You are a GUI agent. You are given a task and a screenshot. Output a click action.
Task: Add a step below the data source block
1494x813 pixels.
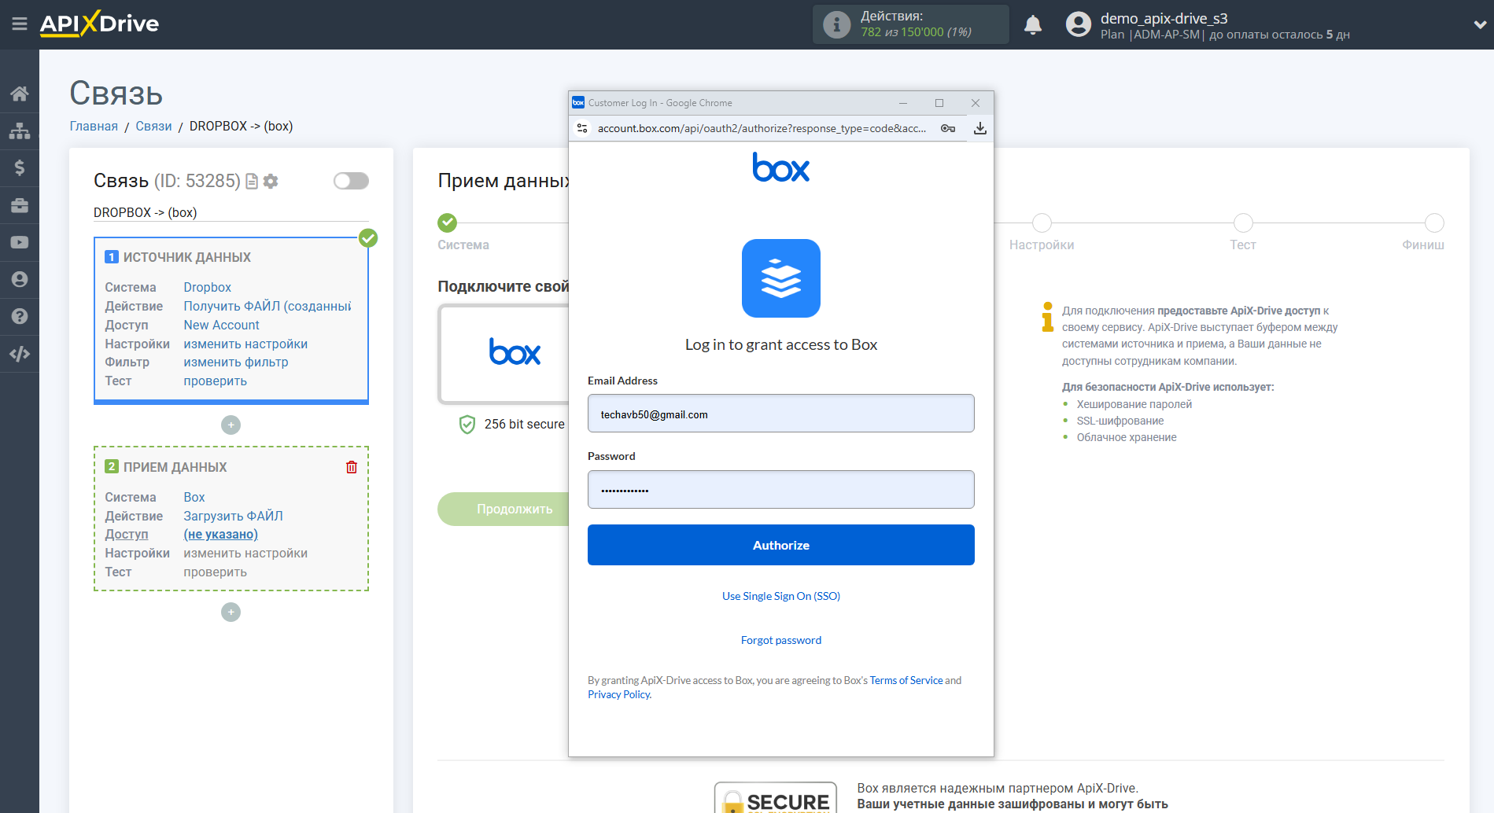[x=231, y=425]
